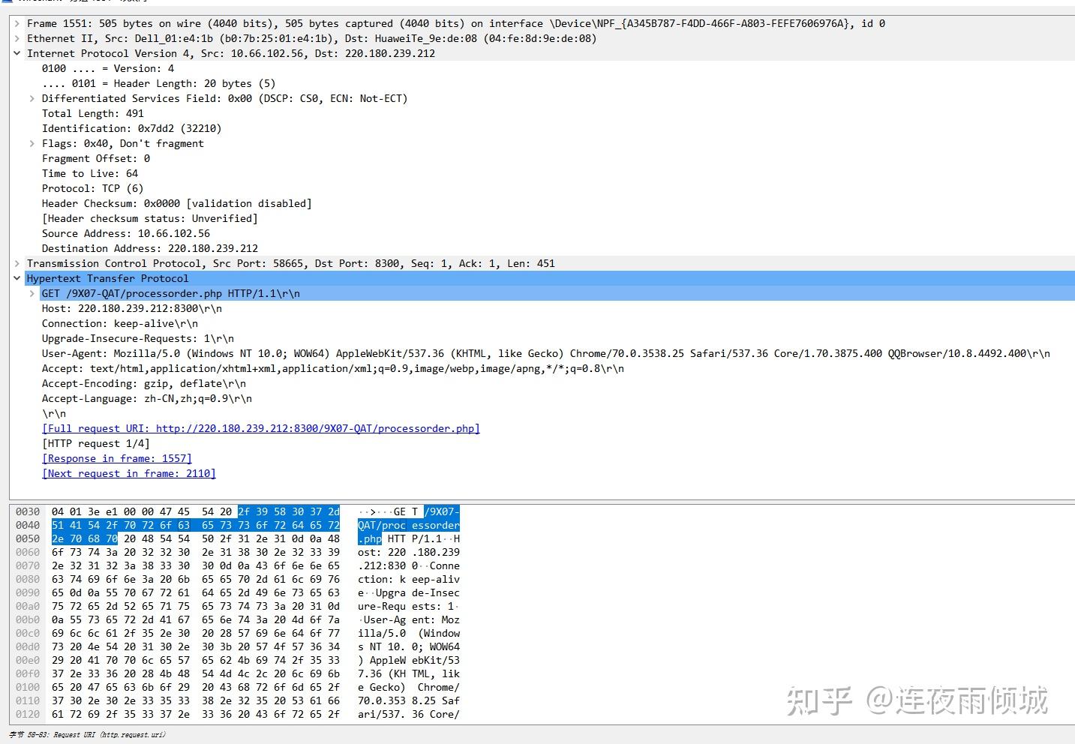The height and width of the screenshot is (744, 1075).
Task: Collapse the Hypertext Transfer Protocol section
Action: (17, 278)
